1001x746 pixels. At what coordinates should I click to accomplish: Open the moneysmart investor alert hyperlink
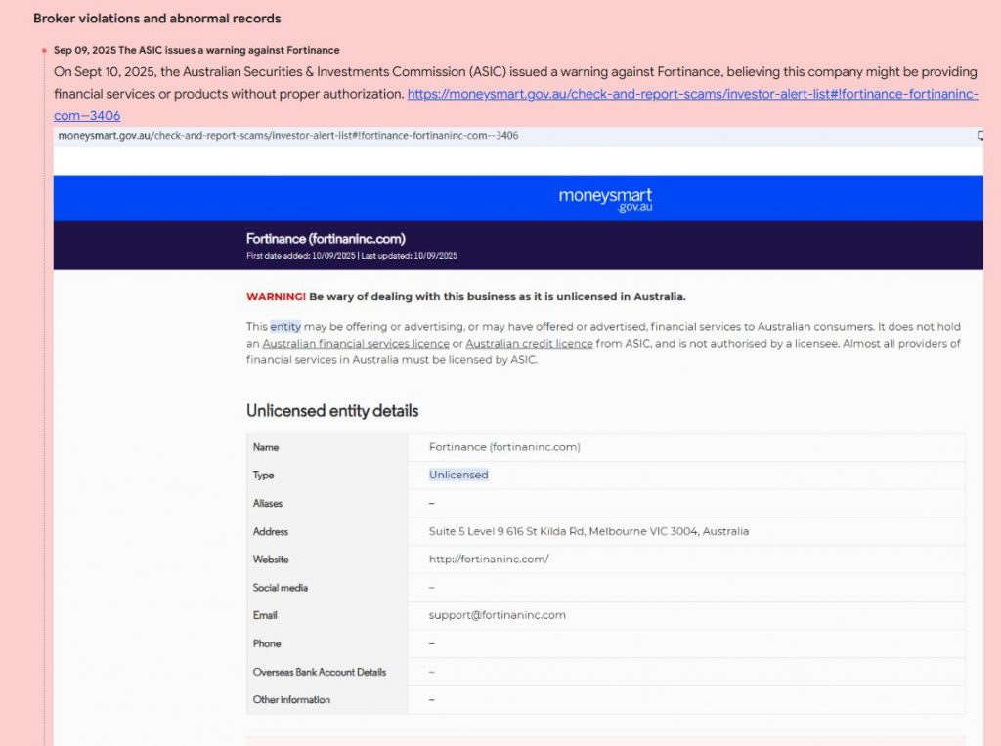coord(692,95)
